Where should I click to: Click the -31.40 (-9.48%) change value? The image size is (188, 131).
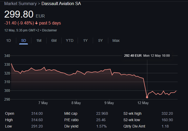[19, 23]
